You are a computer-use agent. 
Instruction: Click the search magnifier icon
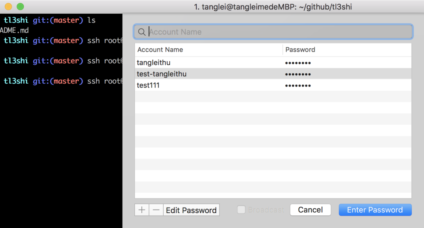click(142, 32)
